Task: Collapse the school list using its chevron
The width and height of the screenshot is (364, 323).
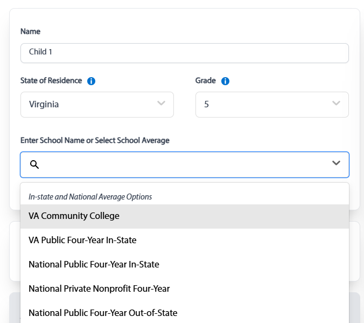Action: (x=336, y=163)
